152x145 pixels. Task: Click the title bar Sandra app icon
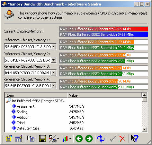(x=4, y=4)
